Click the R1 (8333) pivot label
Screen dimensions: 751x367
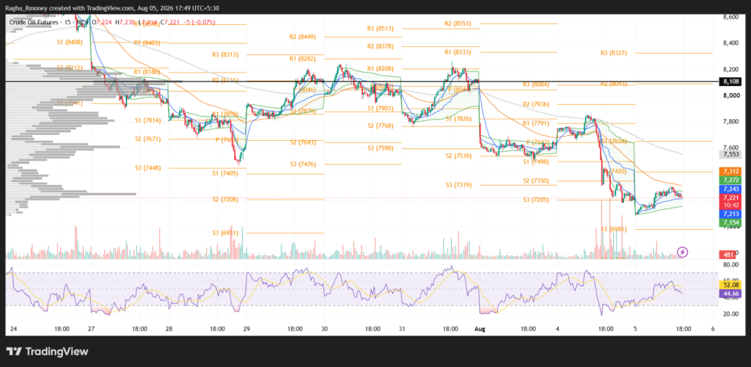pos(458,51)
